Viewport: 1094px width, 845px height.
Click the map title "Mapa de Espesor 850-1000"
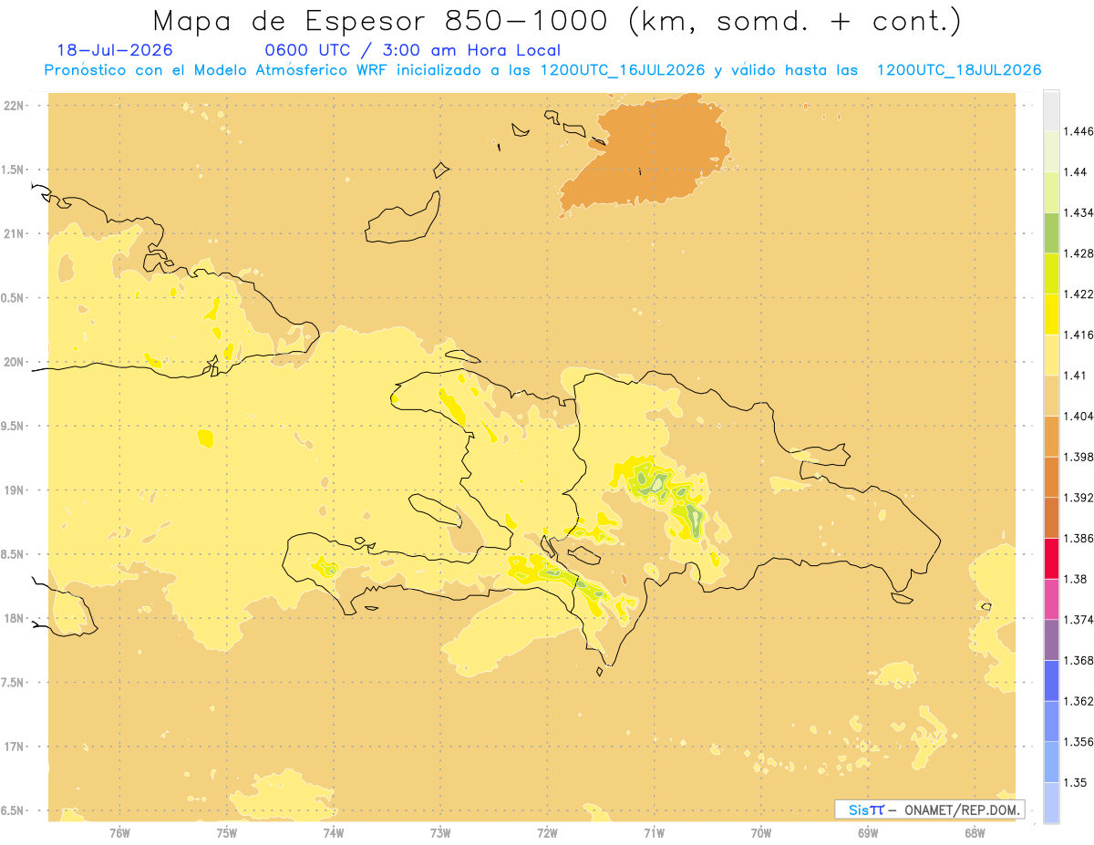click(383, 20)
